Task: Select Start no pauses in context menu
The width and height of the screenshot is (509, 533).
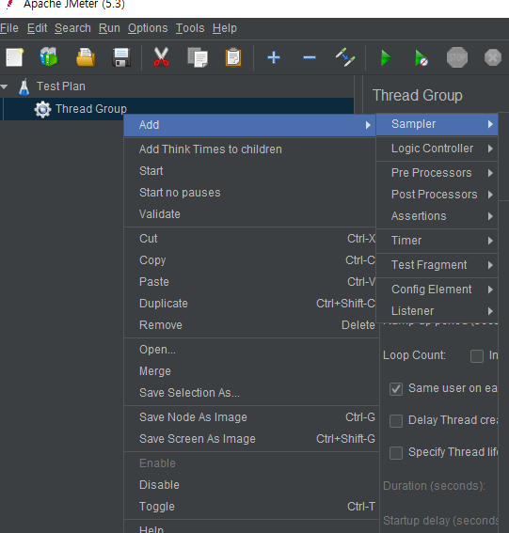Action: tap(250, 193)
